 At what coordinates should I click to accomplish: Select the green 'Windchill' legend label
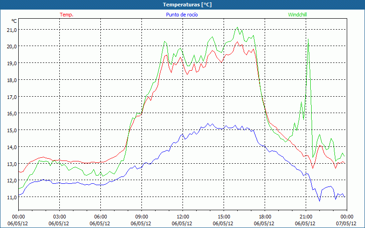[x=297, y=15]
